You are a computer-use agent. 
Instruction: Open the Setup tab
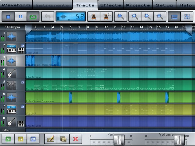coord(164,5)
